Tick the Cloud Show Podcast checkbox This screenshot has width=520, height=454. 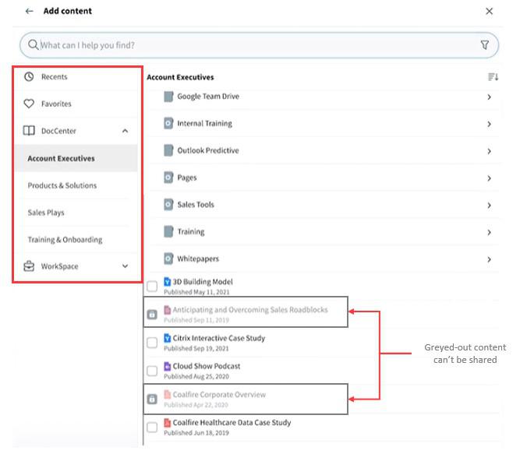(152, 371)
